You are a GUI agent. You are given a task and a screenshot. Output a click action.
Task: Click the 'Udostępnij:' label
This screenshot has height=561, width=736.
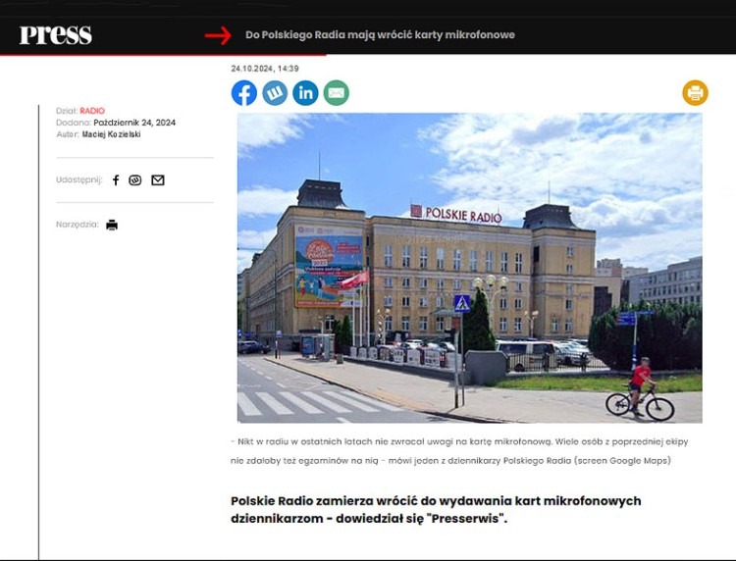tap(79, 179)
